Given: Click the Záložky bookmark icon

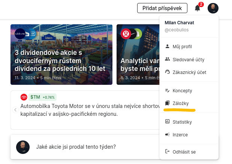Looking at the screenshot, I should pos(167,103).
